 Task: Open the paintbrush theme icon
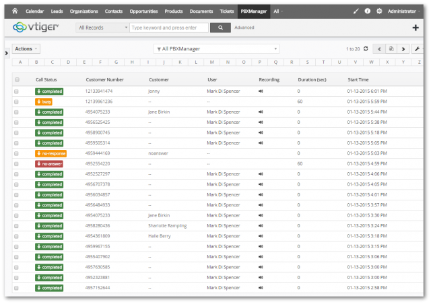tap(356, 11)
